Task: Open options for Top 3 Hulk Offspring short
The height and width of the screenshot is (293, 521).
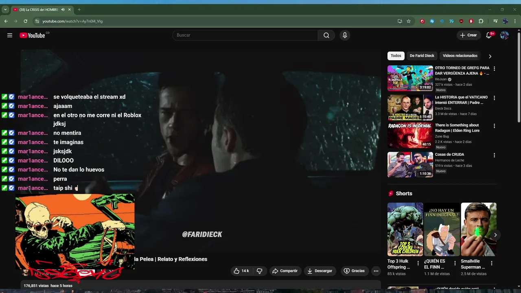Action: (418, 263)
